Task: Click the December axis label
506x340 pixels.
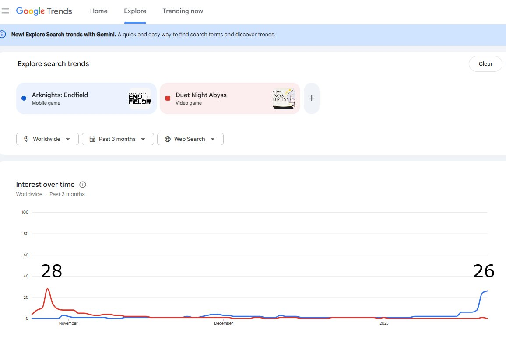Action: (223, 323)
